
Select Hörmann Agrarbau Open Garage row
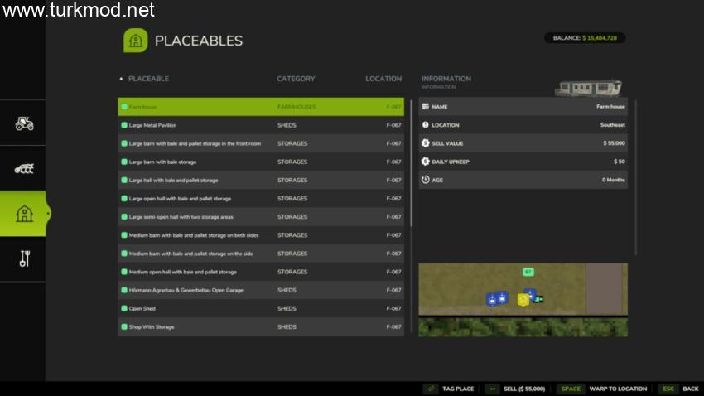click(261, 290)
